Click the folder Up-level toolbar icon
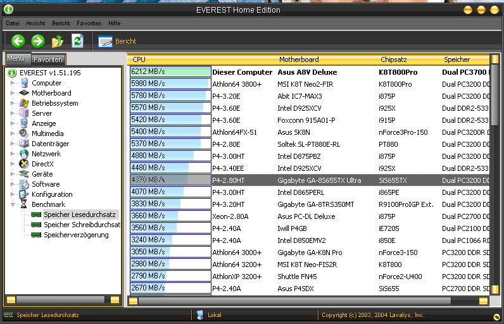Image resolution: width=504 pixels, height=324 pixels. pos(58,41)
